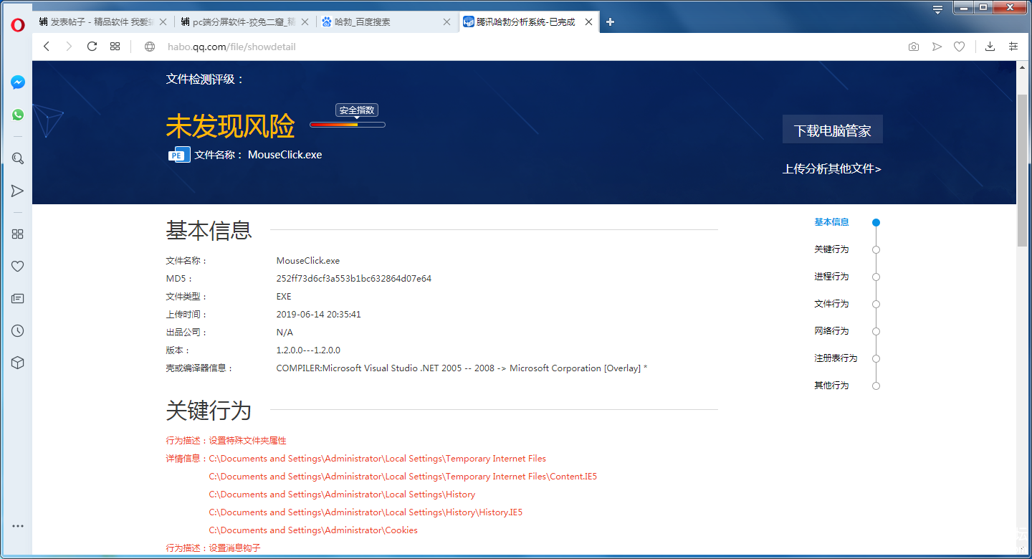The image size is (1032, 559).
Task: Open the Speed Dial start page button
Action: coord(115,47)
